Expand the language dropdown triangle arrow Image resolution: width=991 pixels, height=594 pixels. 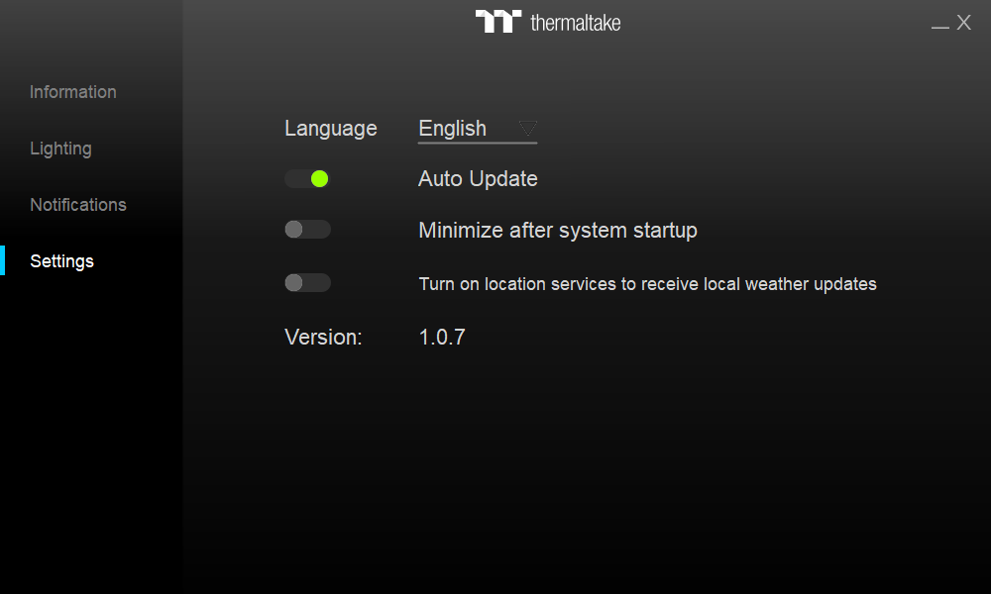[x=528, y=128]
